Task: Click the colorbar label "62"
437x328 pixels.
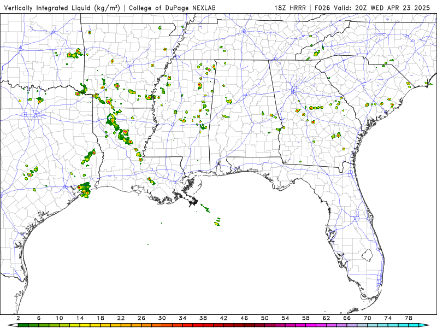Action: click(327, 318)
